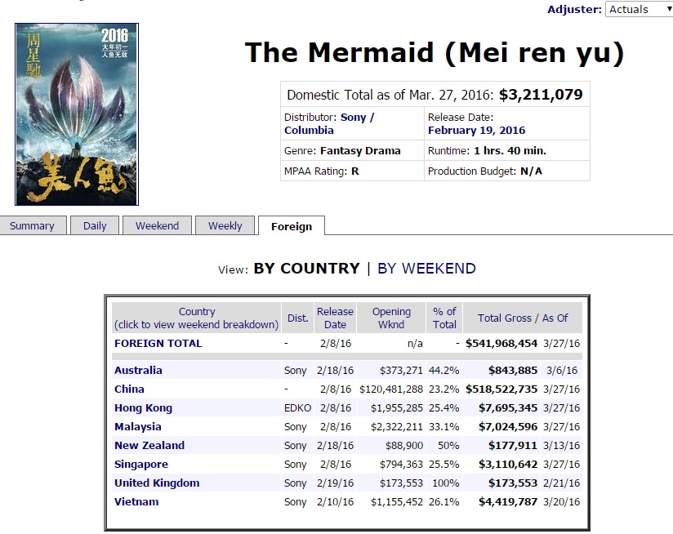Open New Zealand weekend breakdown
Viewport: 673px width, 534px height.
coord(149,445)
